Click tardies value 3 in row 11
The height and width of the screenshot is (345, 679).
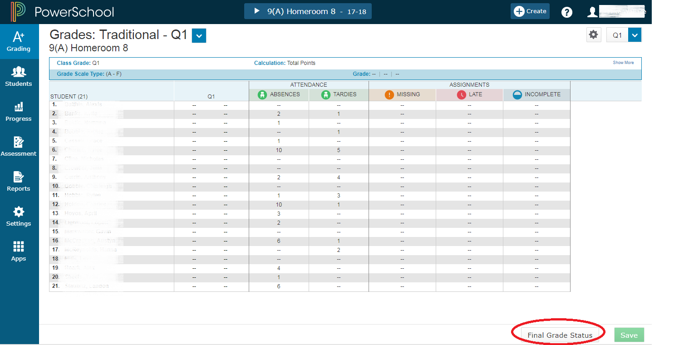point(339,196)
